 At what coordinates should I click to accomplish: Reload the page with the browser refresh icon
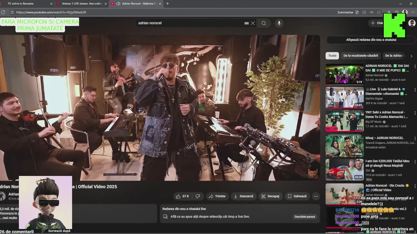pos(3,12)
